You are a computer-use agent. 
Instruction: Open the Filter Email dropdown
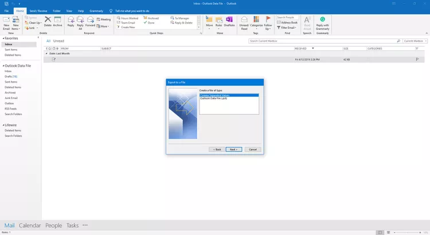[287, 28]
